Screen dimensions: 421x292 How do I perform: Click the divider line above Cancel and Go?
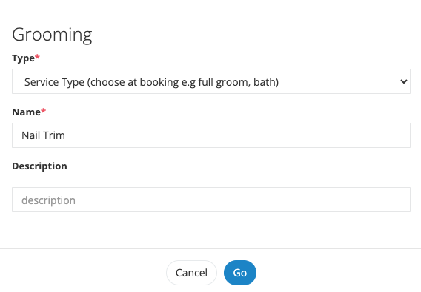[x=210, y=248]
